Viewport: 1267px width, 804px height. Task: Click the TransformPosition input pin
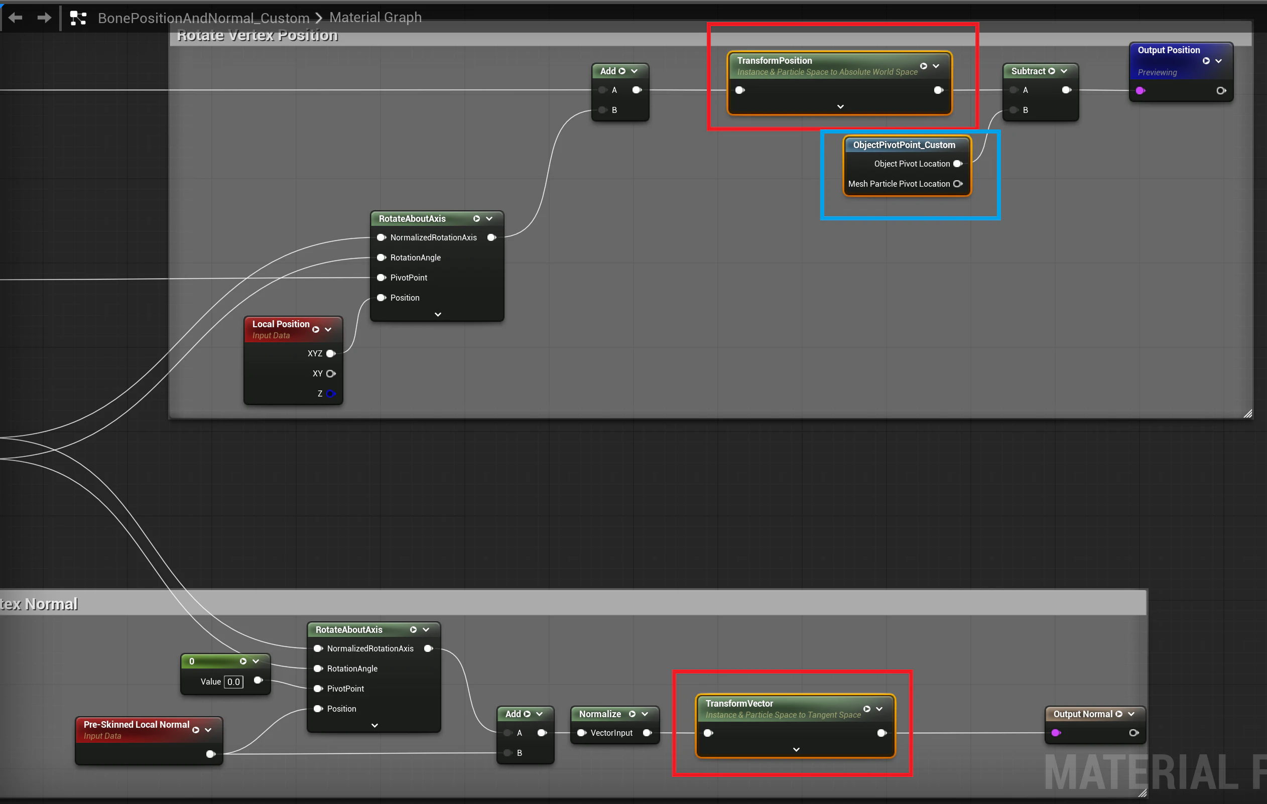click(x=740, y=90)
